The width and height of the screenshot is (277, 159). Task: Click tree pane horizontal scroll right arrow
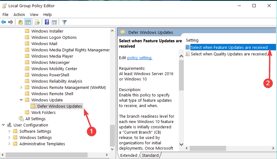106,155
